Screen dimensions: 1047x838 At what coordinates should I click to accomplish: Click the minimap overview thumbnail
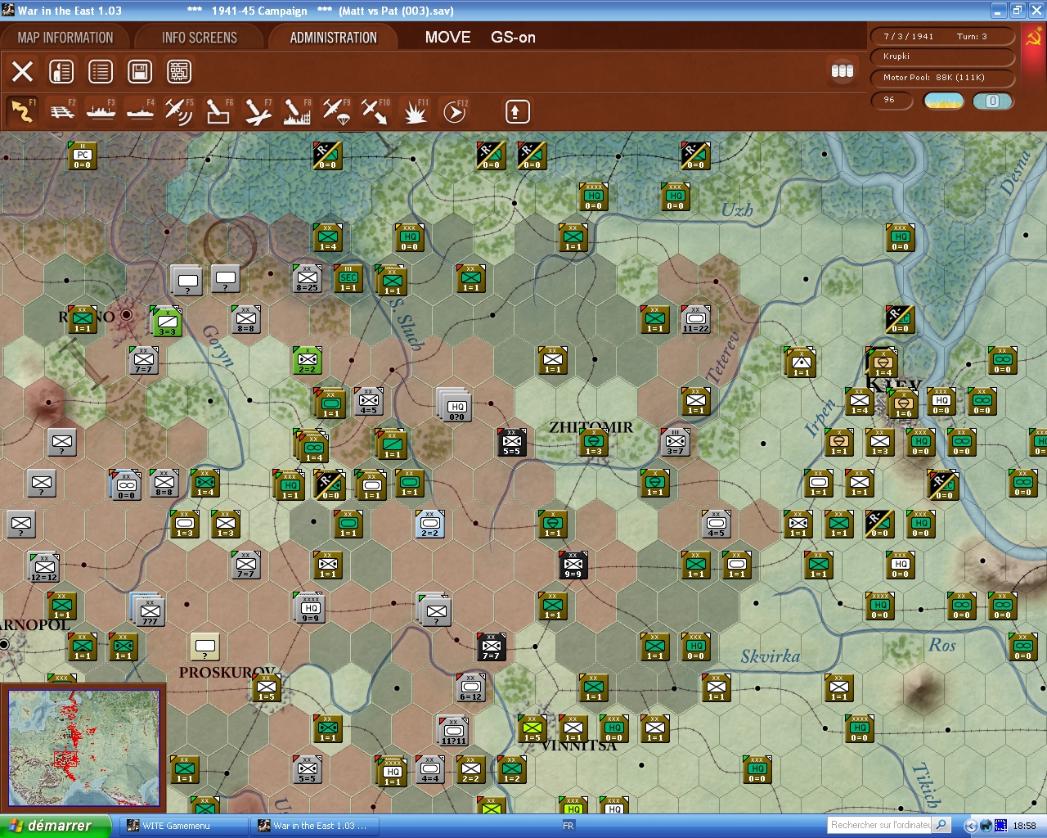(83, 748)
